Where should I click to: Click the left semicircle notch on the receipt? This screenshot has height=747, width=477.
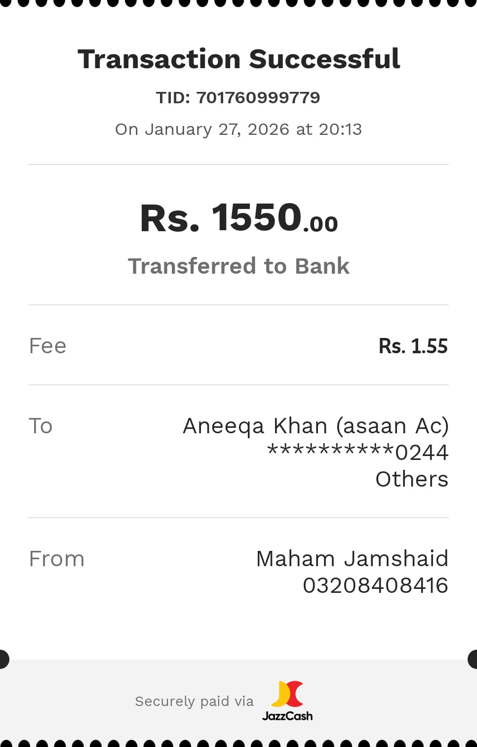3,659
